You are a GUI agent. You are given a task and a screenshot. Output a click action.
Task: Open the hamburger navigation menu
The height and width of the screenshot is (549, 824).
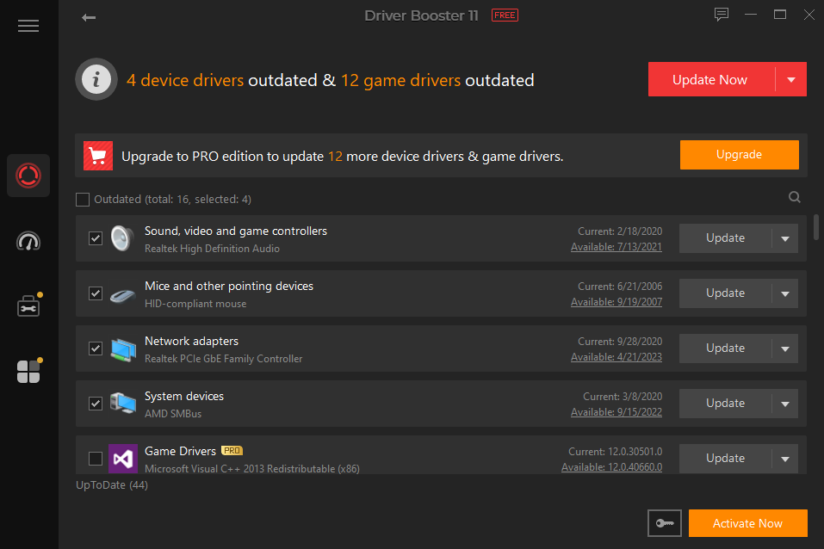coord(28,26)
